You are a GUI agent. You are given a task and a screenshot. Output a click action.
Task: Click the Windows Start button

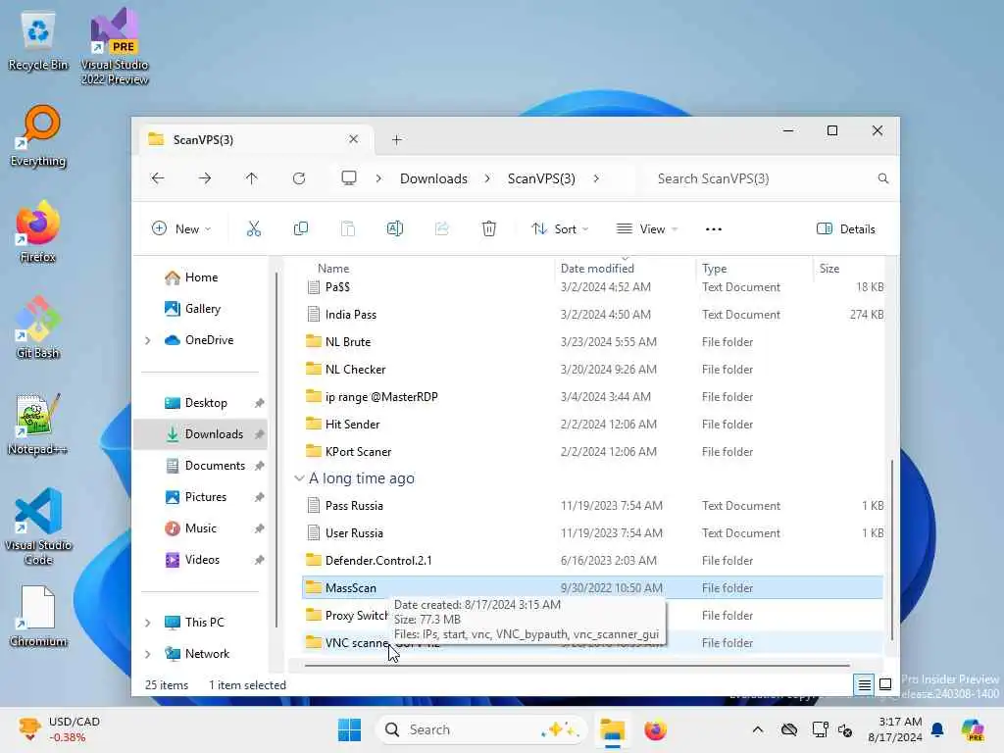(350, 729)
